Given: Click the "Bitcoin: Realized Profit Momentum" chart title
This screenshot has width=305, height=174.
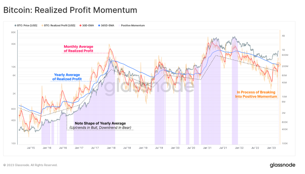Looking at the screenshot, I should [x=70, y=10].
